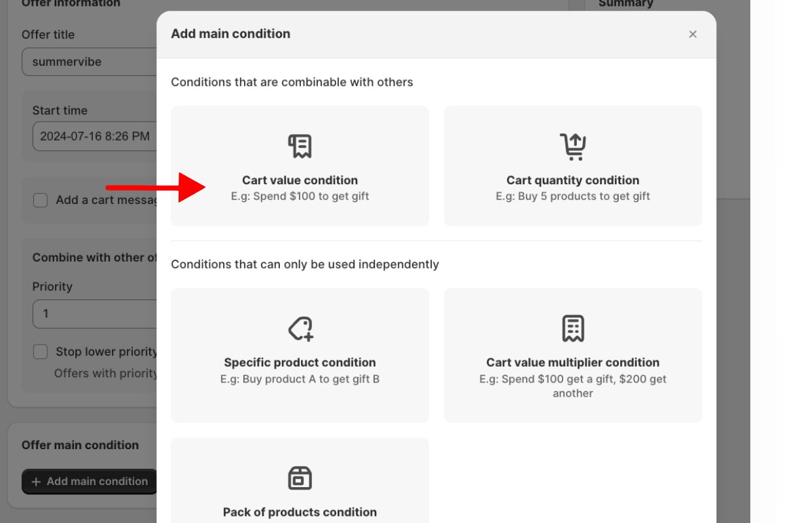Screen dimensions: 785x523
Task: Click the X icon to close the modal
Action: coord(693,34)
